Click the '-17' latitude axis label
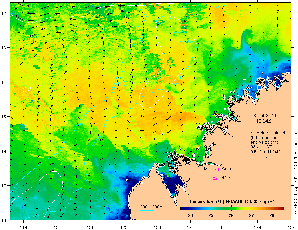Screen dimensions: 298x230 point(4,185)
